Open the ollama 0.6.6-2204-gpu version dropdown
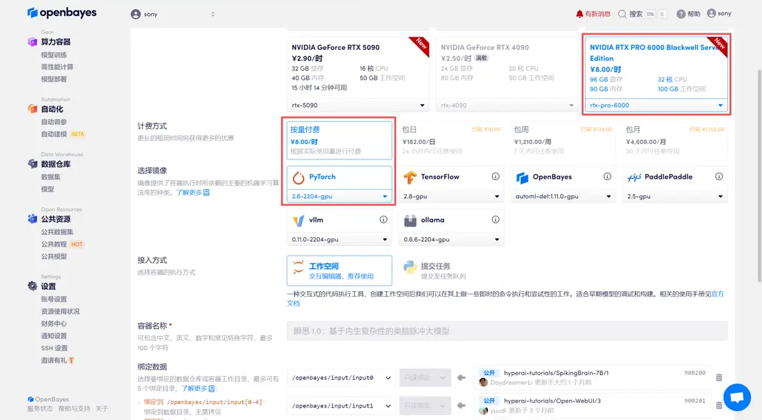Screen dimensions: 762x420 point(451,239)
